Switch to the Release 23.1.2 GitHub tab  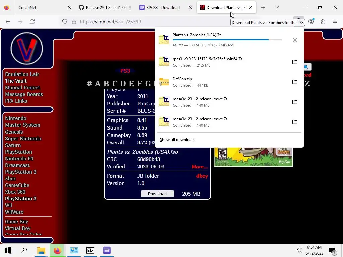[x=105, y=8]
